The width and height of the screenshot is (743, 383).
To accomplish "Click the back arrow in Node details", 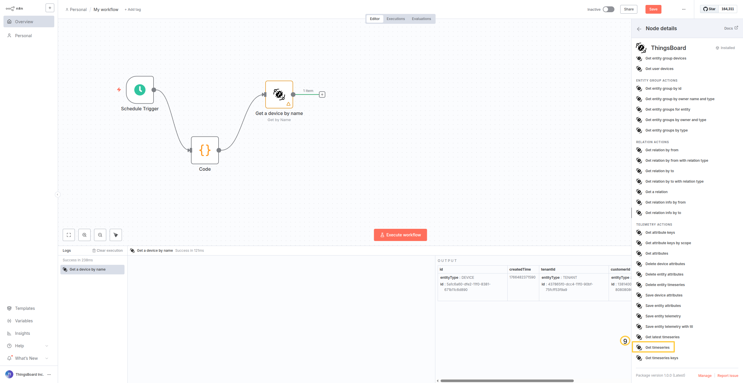I will 639,29.
